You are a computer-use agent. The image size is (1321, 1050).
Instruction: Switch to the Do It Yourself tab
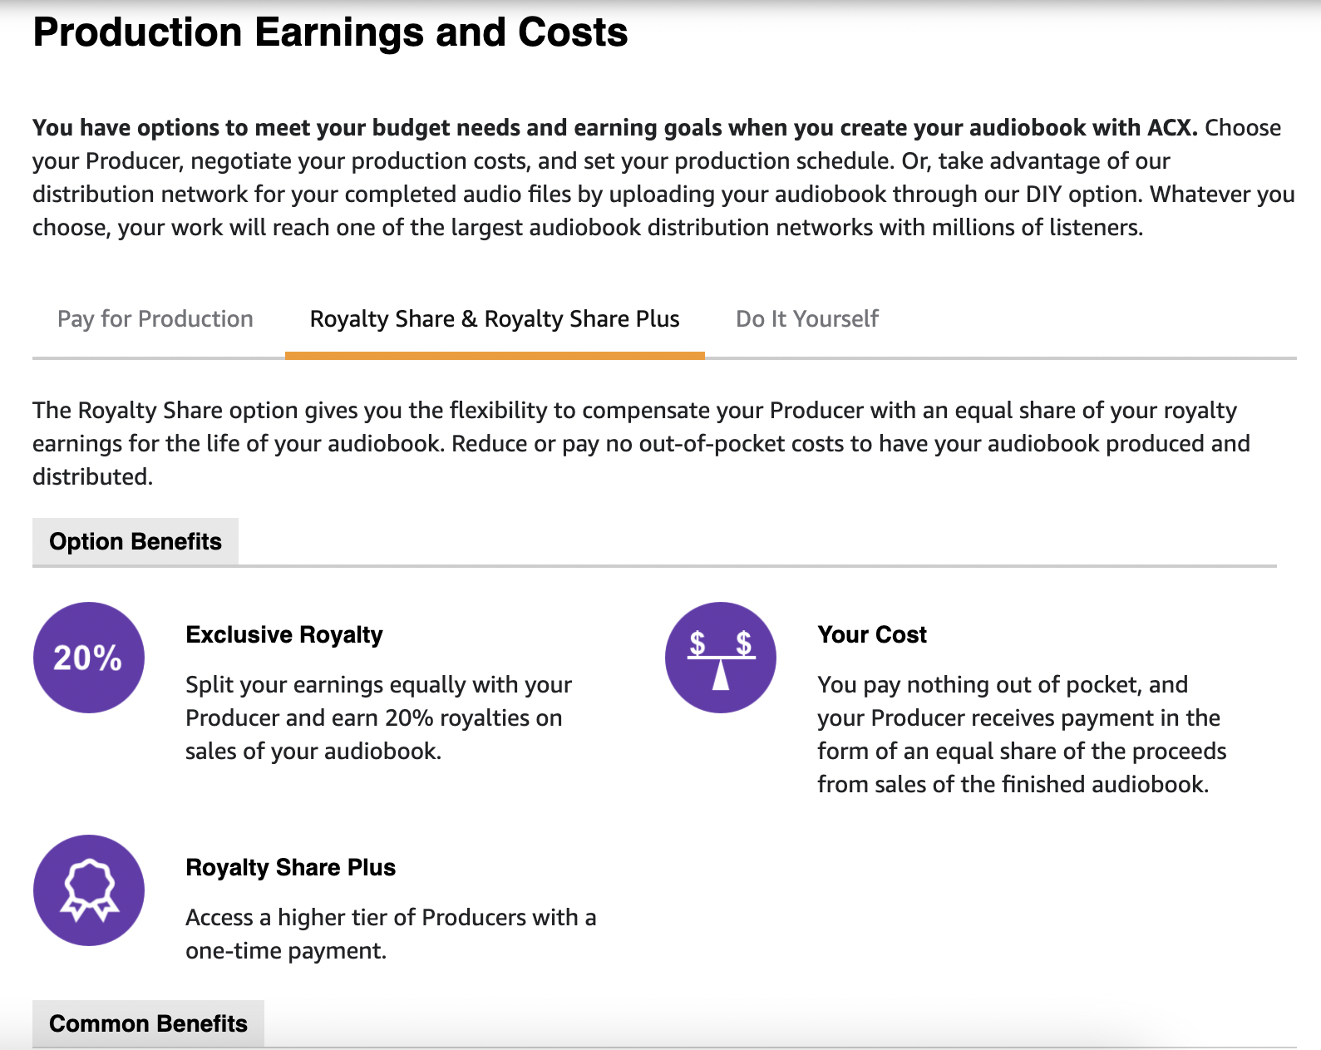[x=807, y=319]
